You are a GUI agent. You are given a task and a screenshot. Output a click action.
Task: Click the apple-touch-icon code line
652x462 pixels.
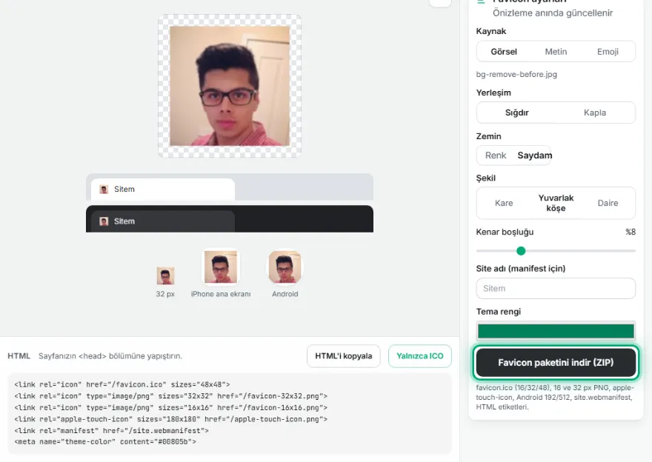pyautogui.click(x=171, y=419)
